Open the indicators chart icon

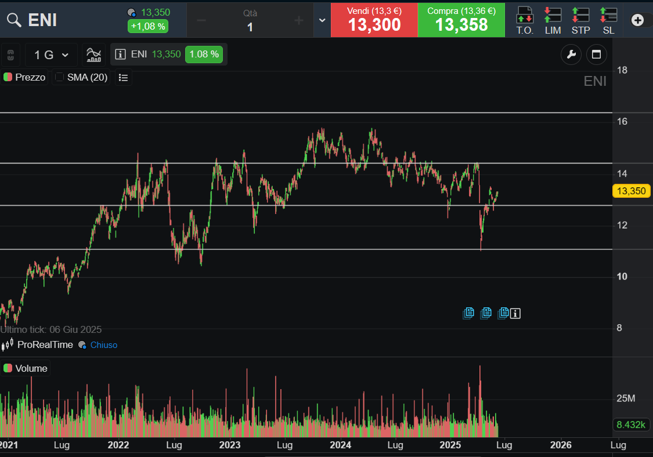point(93,55)
